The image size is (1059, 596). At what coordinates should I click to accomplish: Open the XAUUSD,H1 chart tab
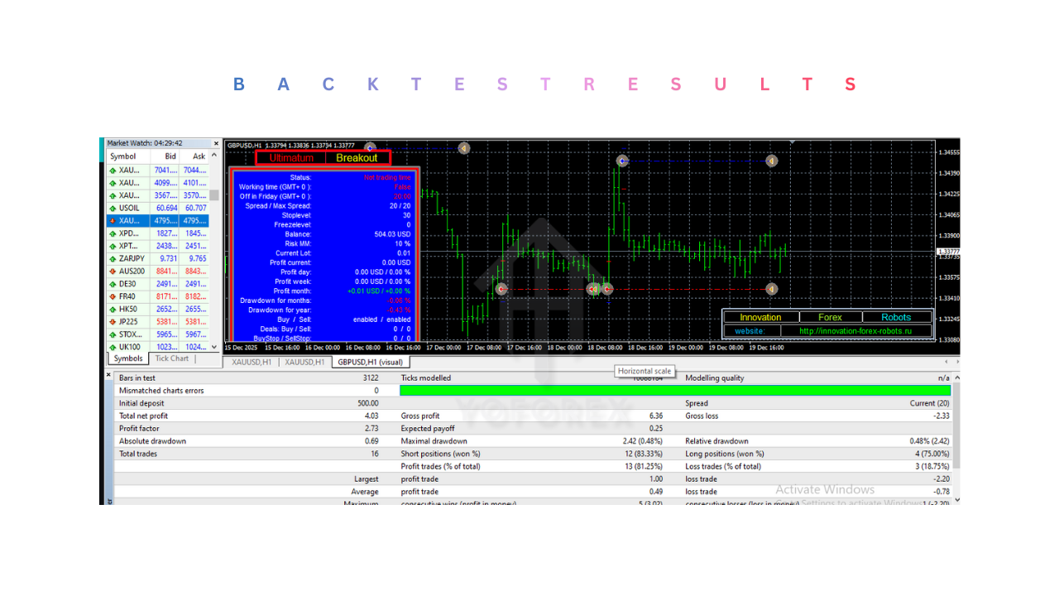[x=251, y=362]
